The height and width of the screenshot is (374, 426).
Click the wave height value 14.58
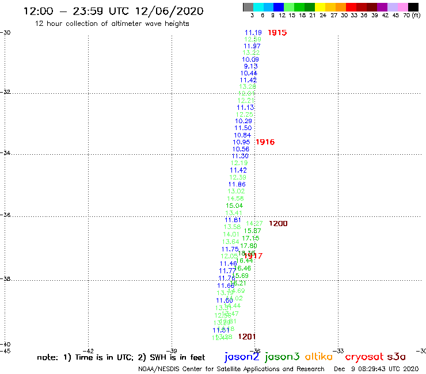click(x=235, y=199)
